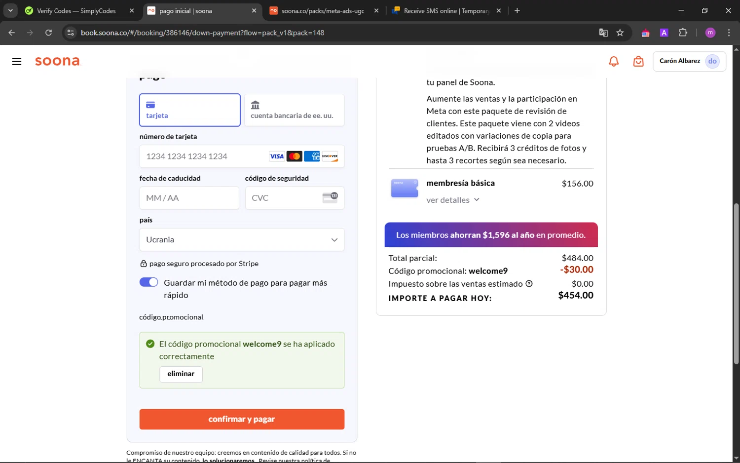The height and width of the screenshot is (463, 740).
Task: Click the green promo success checkmark
Action: [x=150, y=344]
